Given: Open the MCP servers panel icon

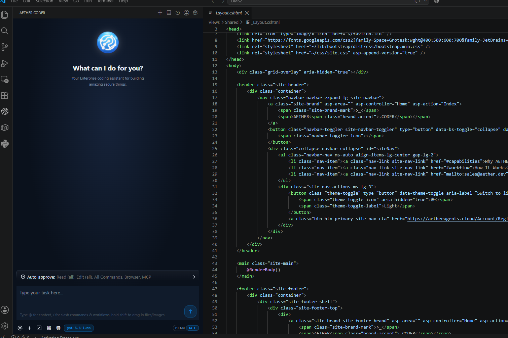Looking at the screenshot, I should tap(169, 13).
